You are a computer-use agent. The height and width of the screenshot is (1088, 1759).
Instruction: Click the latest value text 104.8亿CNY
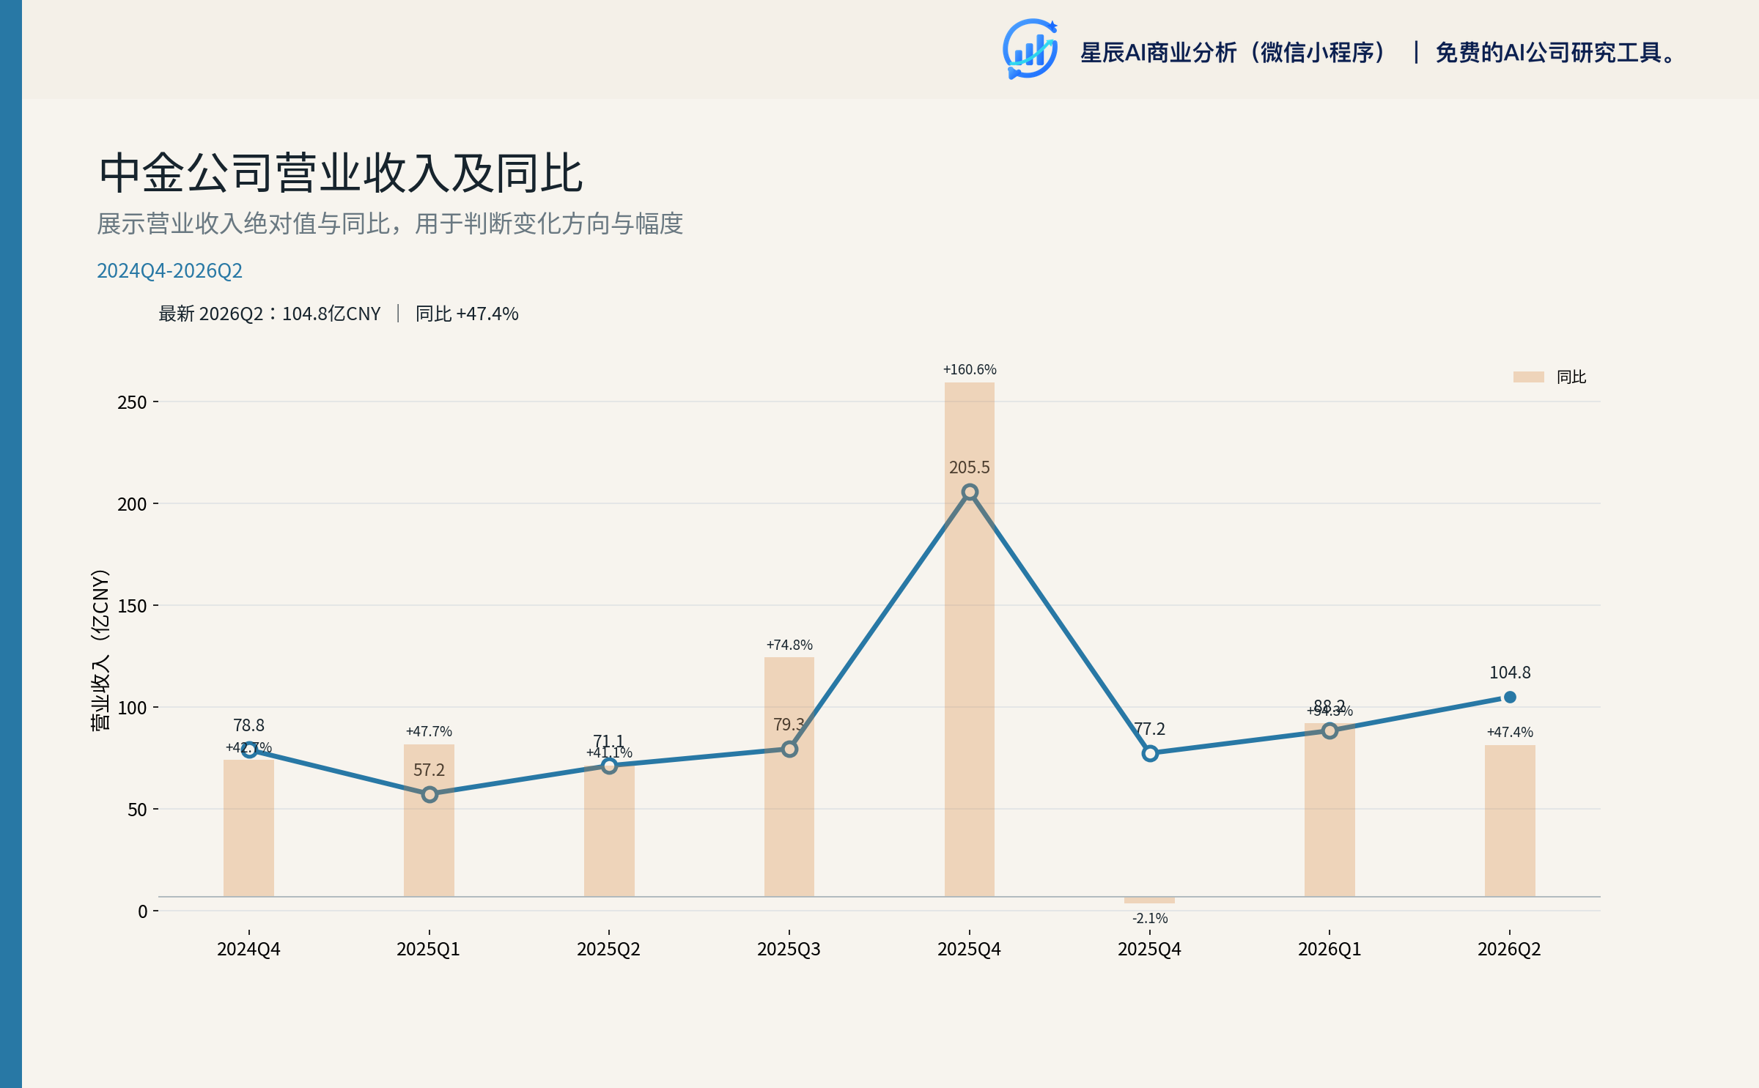(x=331, y=314)
